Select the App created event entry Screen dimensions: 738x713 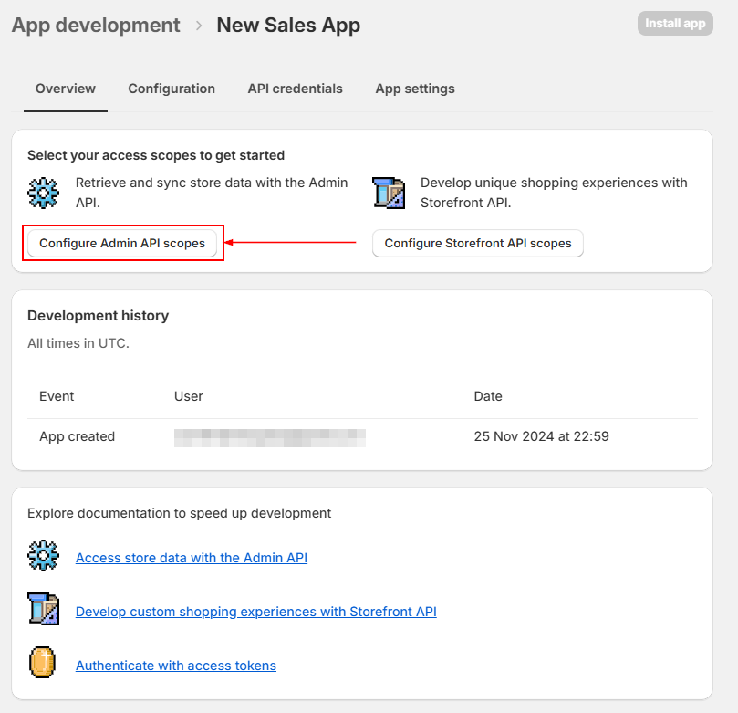pos(78,436)
